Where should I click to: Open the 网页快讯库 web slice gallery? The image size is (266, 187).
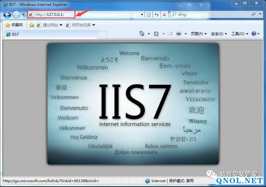click(80, 25)
